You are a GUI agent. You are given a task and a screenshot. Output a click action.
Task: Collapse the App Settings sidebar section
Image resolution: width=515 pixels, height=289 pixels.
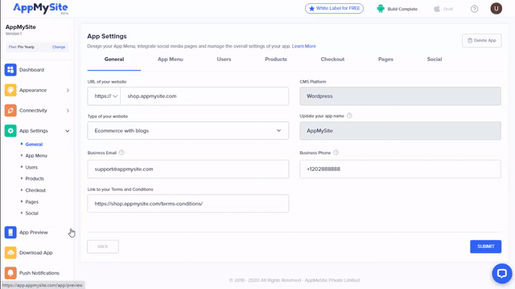[x=68, y=131]
